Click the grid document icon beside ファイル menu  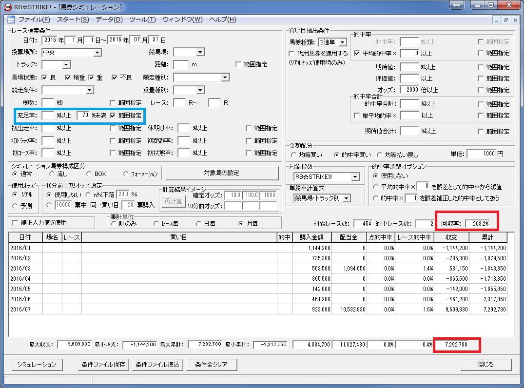[x=11, y=19]
